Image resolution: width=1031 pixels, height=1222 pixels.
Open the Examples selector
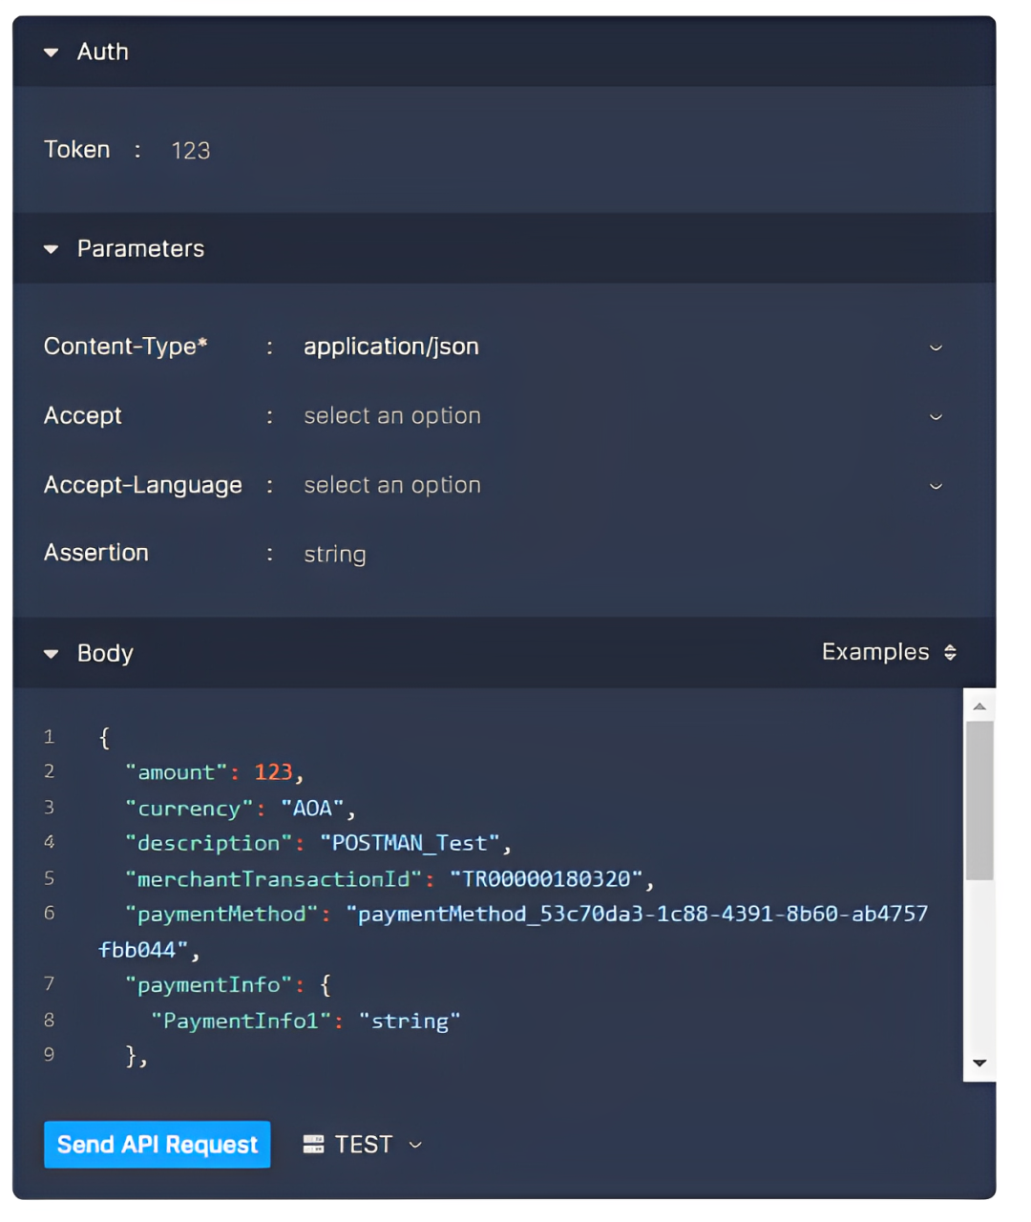tap(889, 652)
